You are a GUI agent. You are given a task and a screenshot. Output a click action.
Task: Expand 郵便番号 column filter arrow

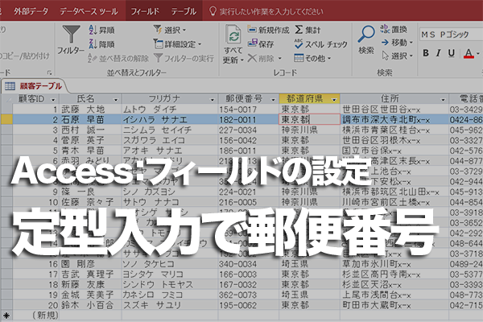pos(273,100)
